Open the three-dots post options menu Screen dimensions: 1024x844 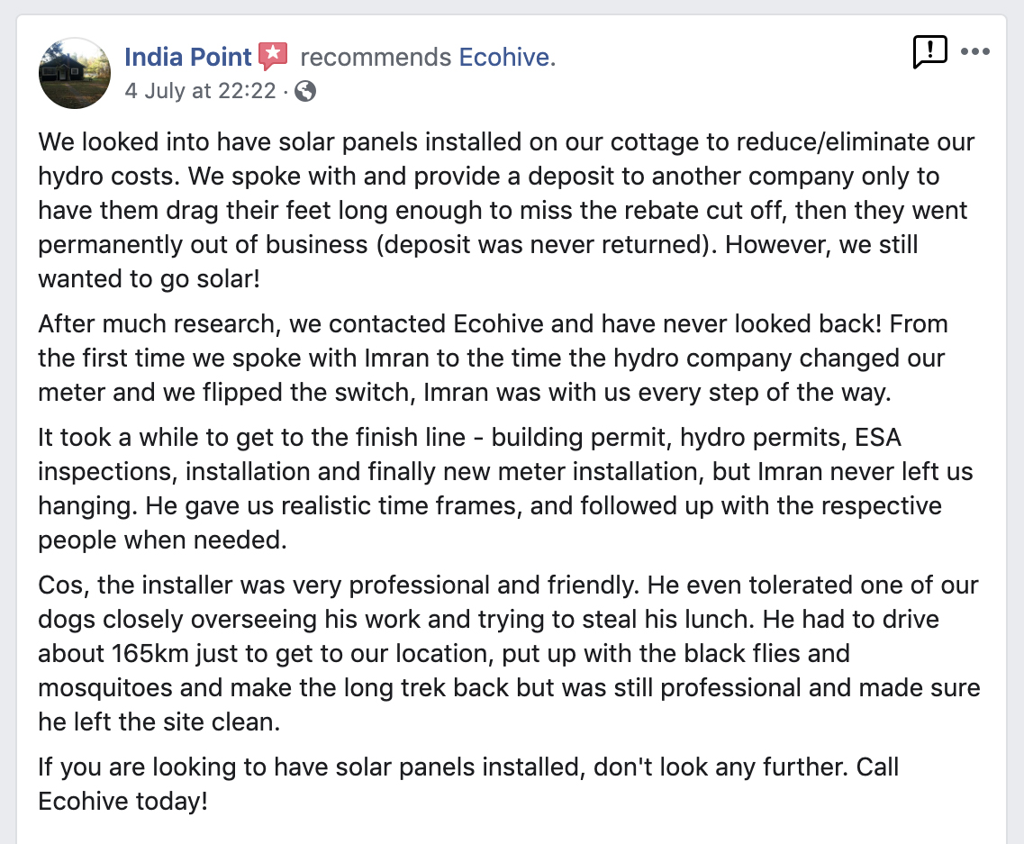pyautogui.click(x=975, y=51)
